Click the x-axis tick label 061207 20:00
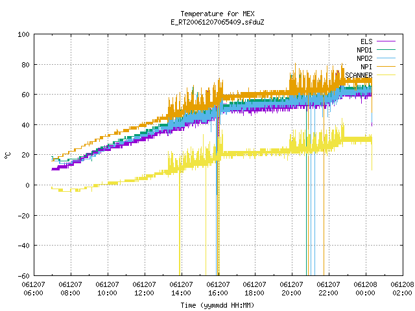Viewport: 415px width, 311px height. (x=291, y=289)
